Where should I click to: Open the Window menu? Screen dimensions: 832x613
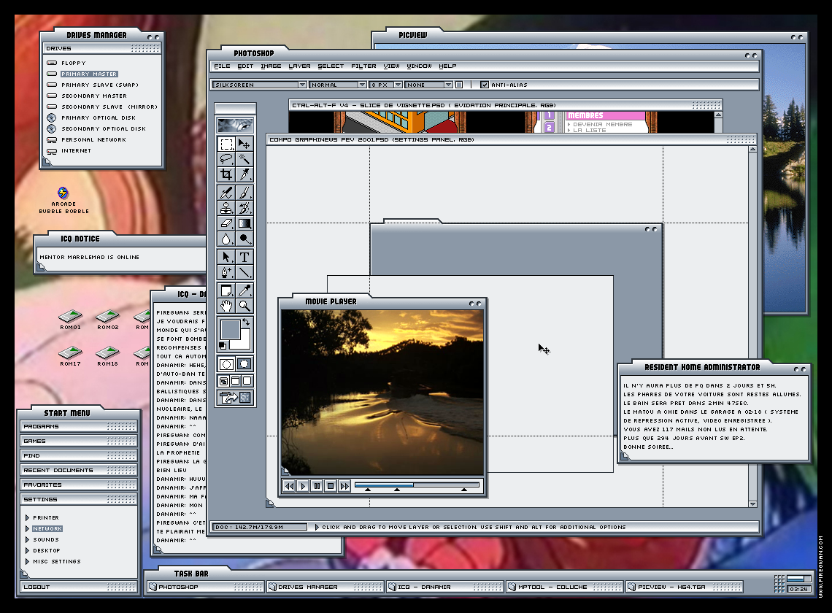(x=419, y=66)
